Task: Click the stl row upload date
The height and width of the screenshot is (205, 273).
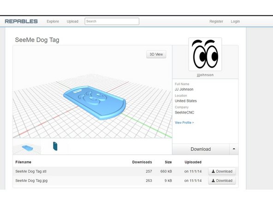Action: [x=193, y=171]
